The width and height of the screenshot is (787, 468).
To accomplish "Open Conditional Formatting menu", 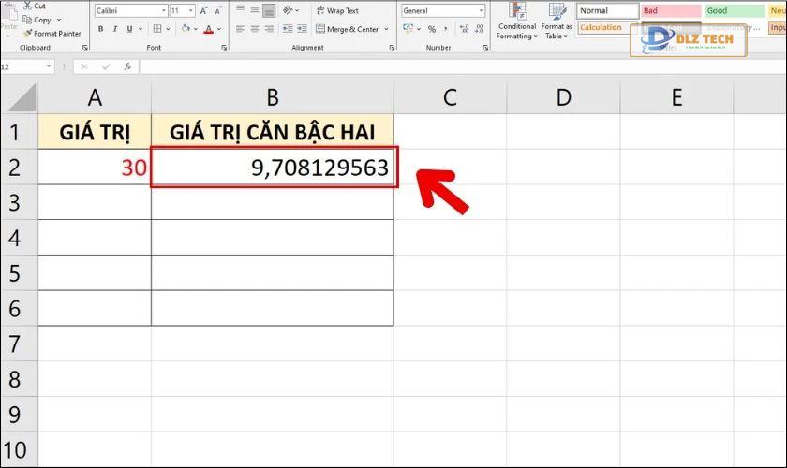I will 516,22.
